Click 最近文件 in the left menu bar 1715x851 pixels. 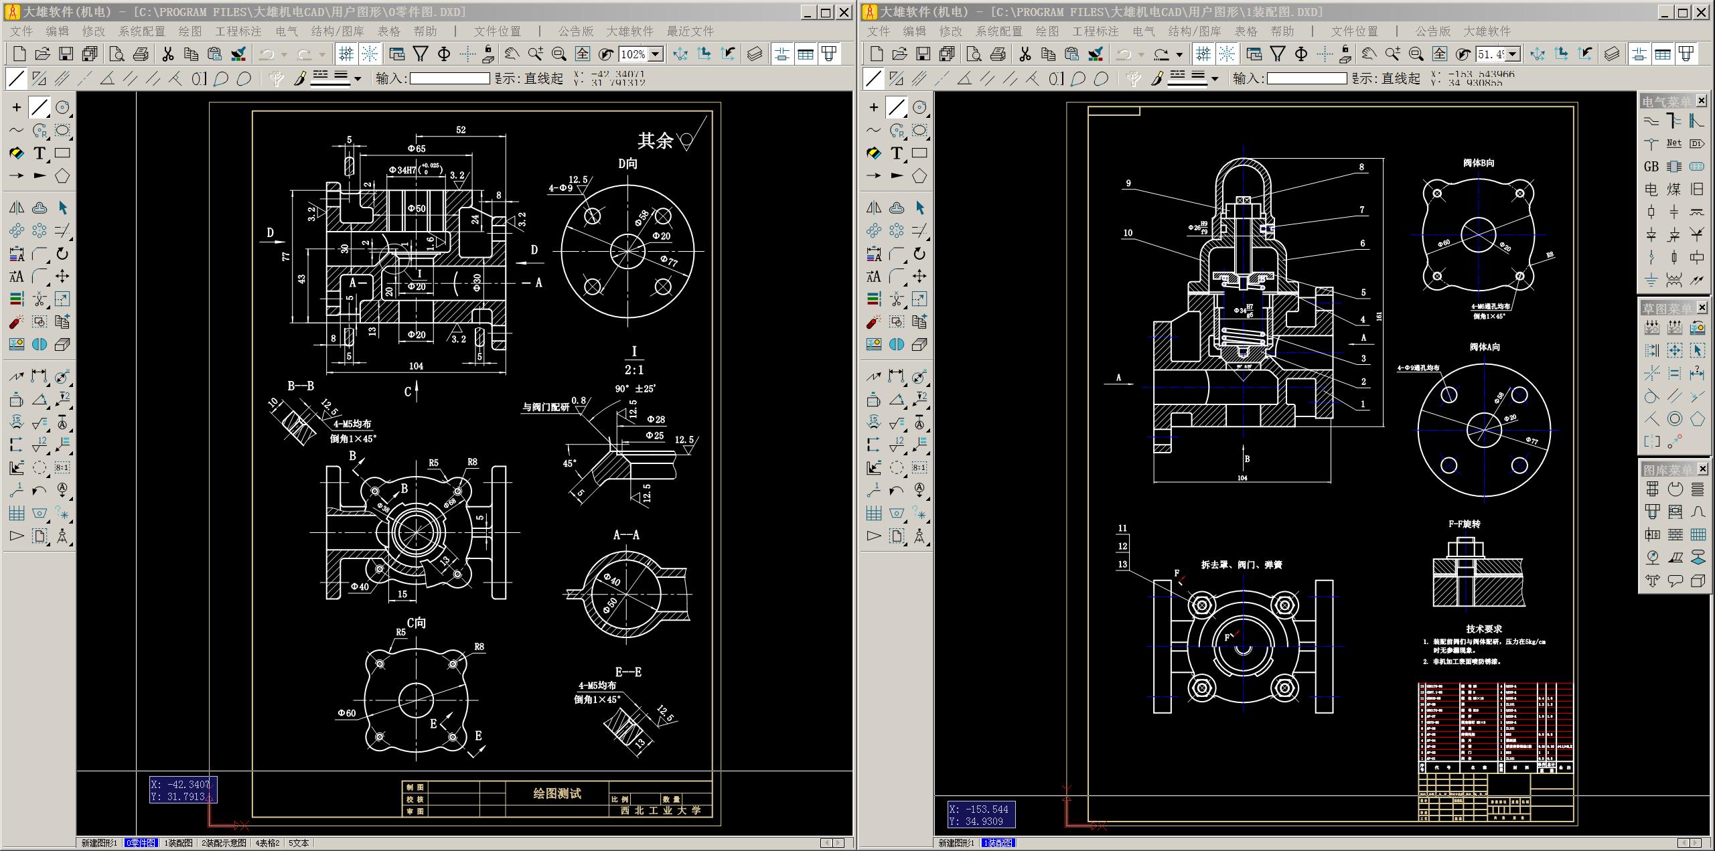[x=690, y=31]
